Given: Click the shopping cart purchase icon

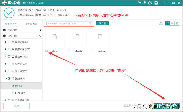Looking at the screenshot, I should click(139, 3).
